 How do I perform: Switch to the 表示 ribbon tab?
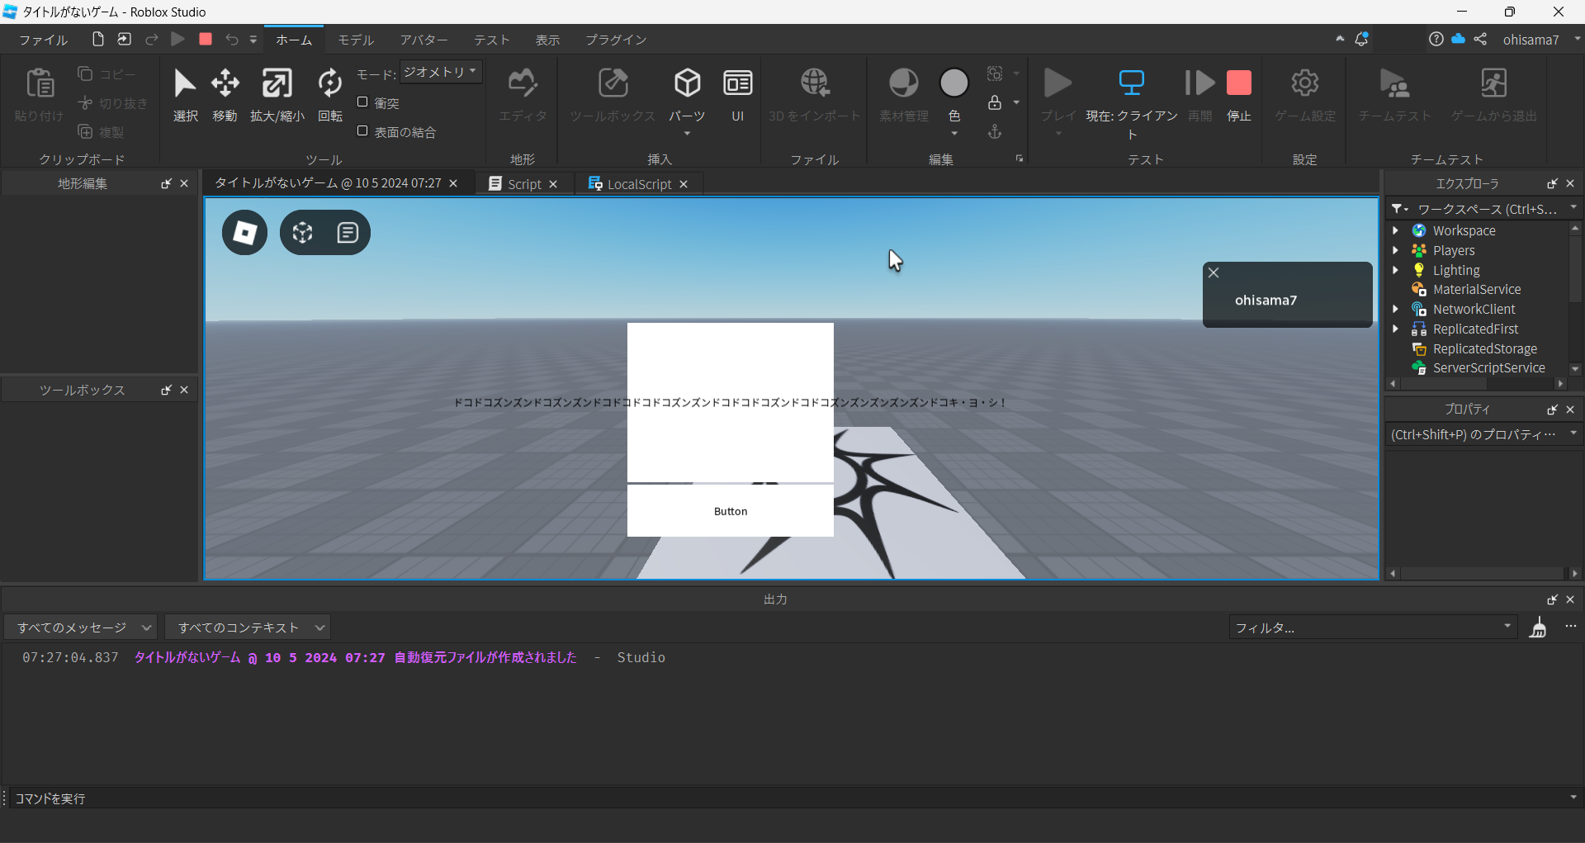[x=547, y=40]
